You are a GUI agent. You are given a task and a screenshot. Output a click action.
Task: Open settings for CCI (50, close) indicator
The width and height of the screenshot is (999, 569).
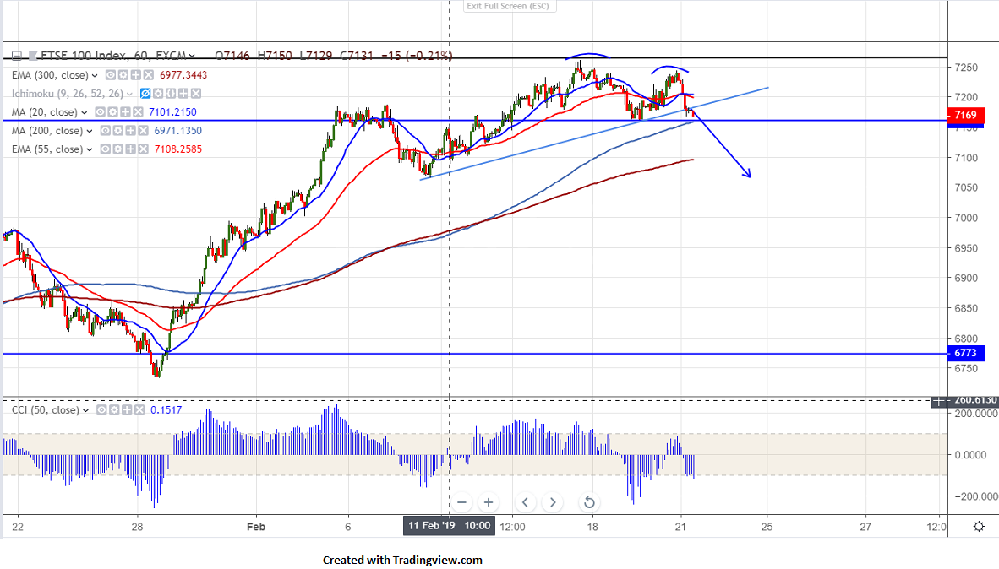click(114, 410)
